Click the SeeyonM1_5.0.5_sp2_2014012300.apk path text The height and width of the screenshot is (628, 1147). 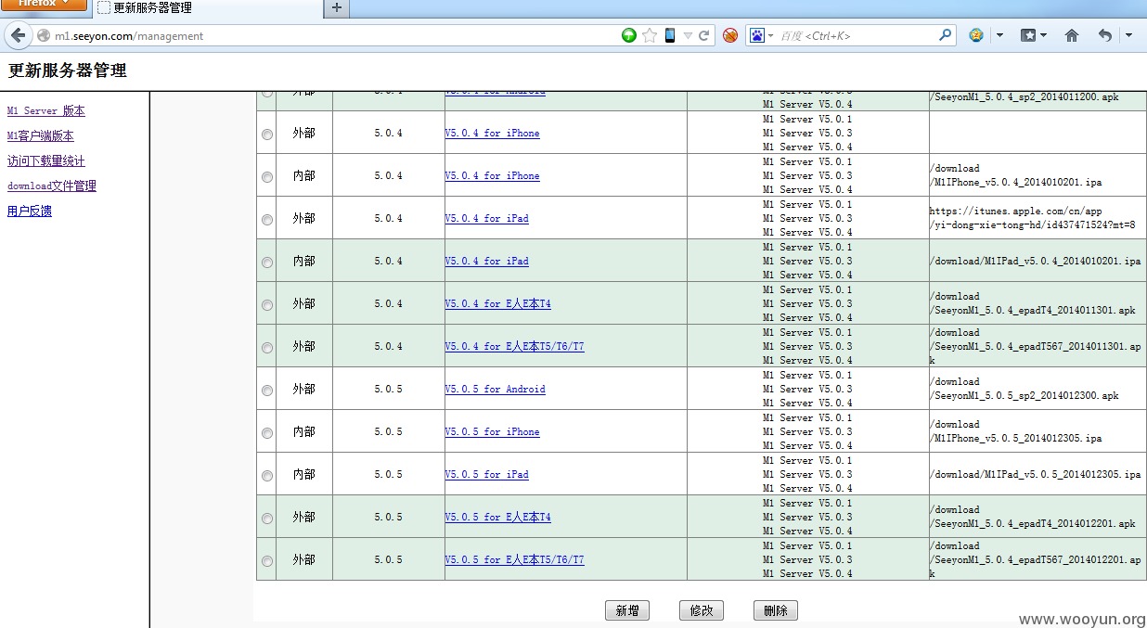coord(1025,389)
